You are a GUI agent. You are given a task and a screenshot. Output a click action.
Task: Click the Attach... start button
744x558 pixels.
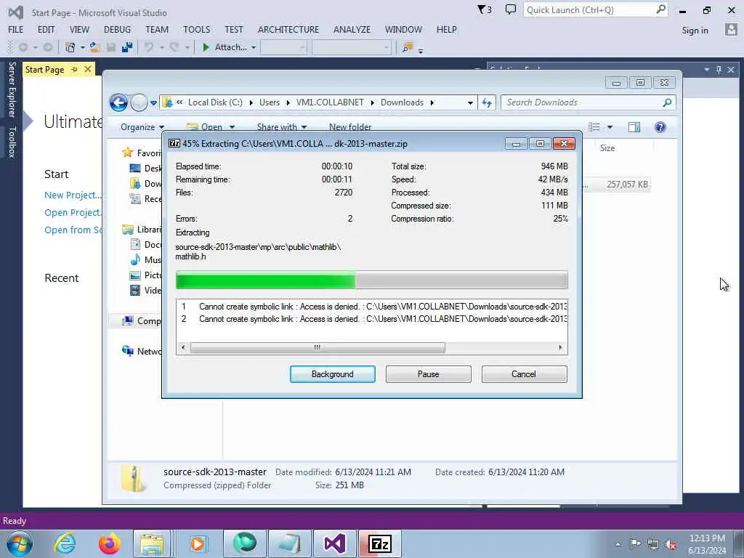[x=225, y=47]
